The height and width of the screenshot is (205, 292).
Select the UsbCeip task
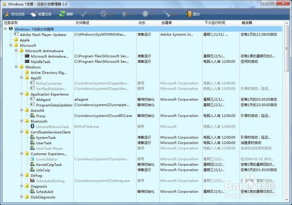[43, 170]
